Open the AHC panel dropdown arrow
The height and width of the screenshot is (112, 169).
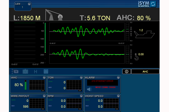coord(44,77)
